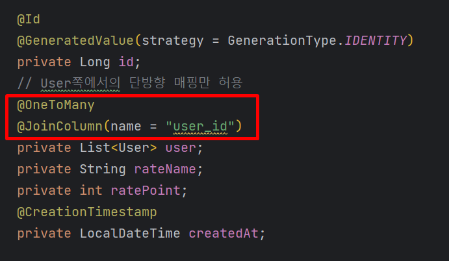Image resolution: width=449 pixels, height=261 pixels.
Task: Click List<User> type in user field
Action: coord(118,147)
